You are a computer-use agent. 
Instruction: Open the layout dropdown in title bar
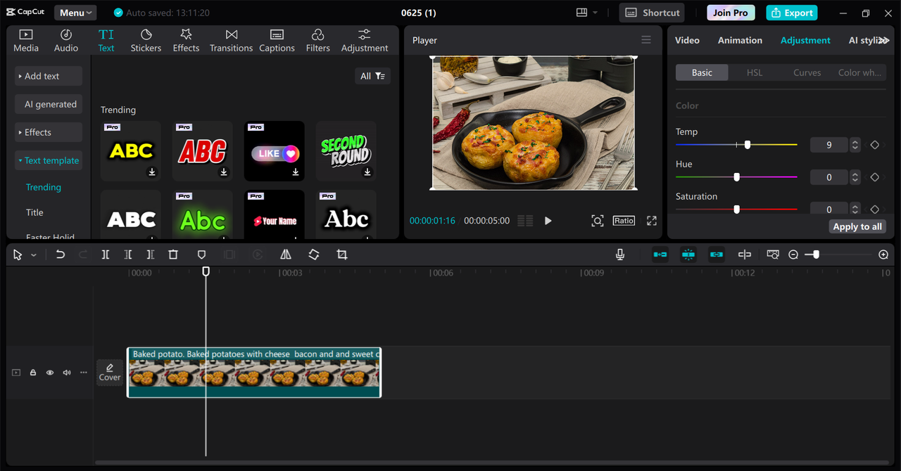coord(586,13)
